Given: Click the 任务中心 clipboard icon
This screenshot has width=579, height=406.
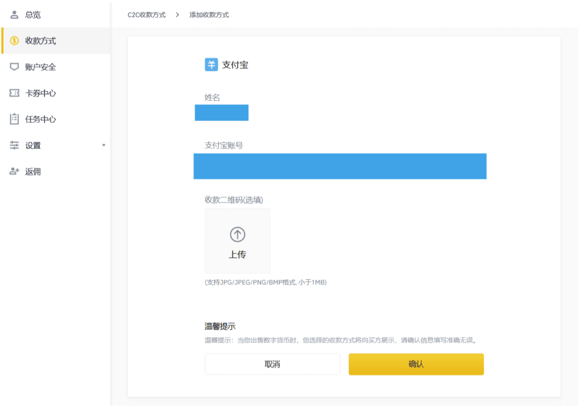Looking at the screenshot, I should [15, 119].
